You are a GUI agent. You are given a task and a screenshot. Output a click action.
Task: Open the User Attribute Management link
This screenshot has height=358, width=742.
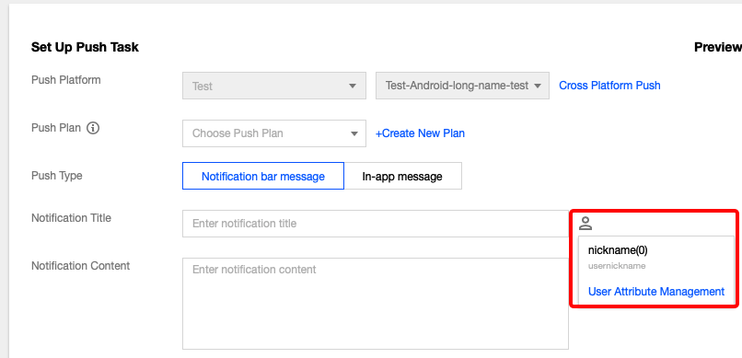click(x=655, y=292)
